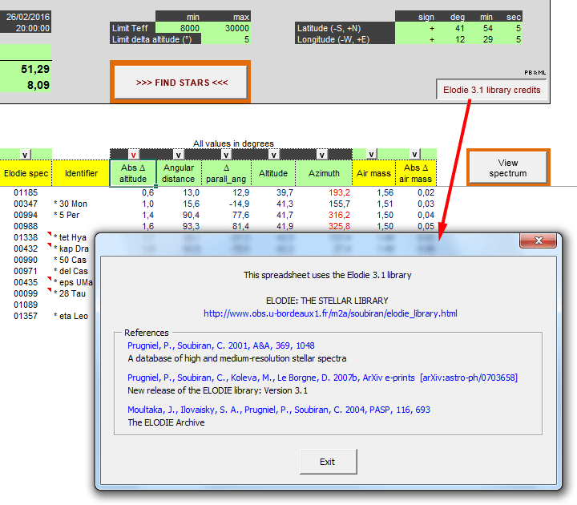
Task: Select red azimuth value 193,2
Action: [x=324, y=192]
